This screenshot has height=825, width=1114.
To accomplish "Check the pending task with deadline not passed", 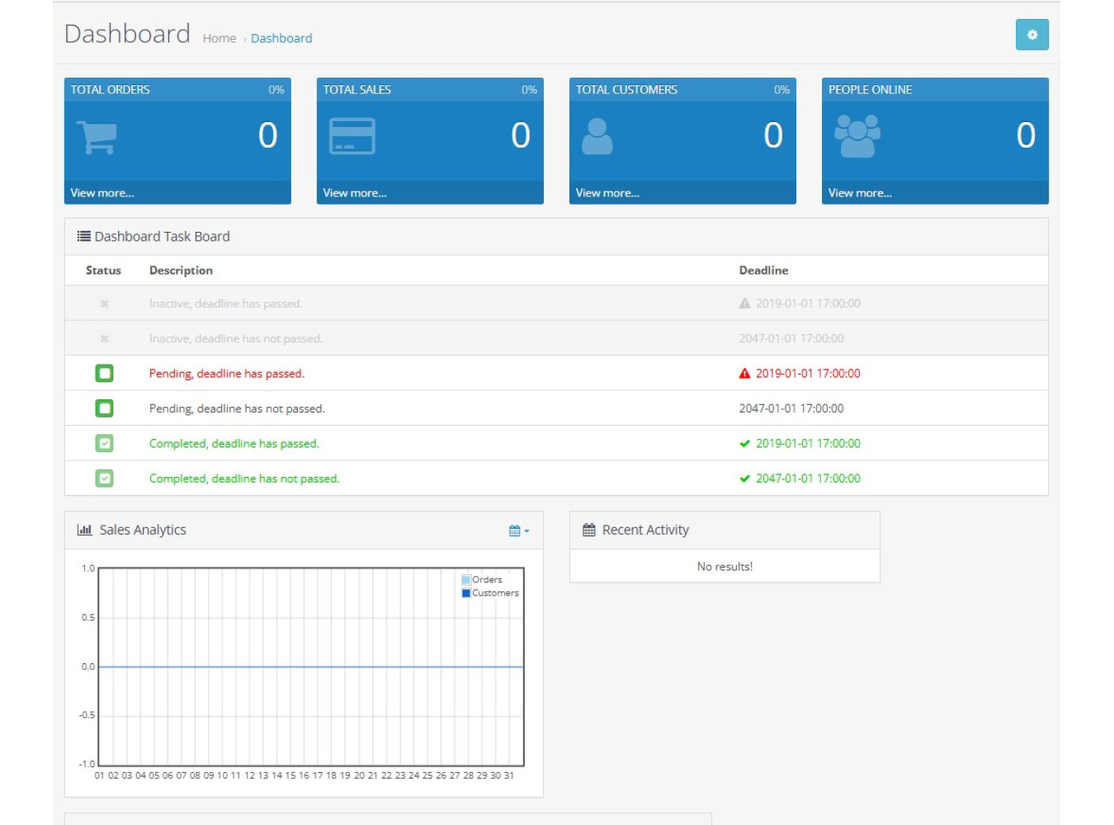I will click(x=104, y=408).
